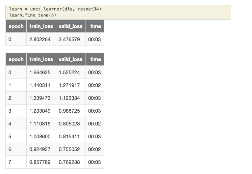Viewport: 252px width, 174px height.
Task: Select the valid_loss value 0.815411
Action: click(x=69, y=137)
